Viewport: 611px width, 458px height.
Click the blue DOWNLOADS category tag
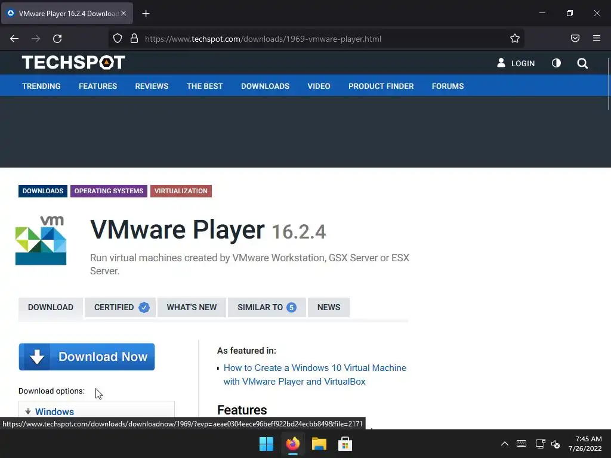(x=43, y=191)
